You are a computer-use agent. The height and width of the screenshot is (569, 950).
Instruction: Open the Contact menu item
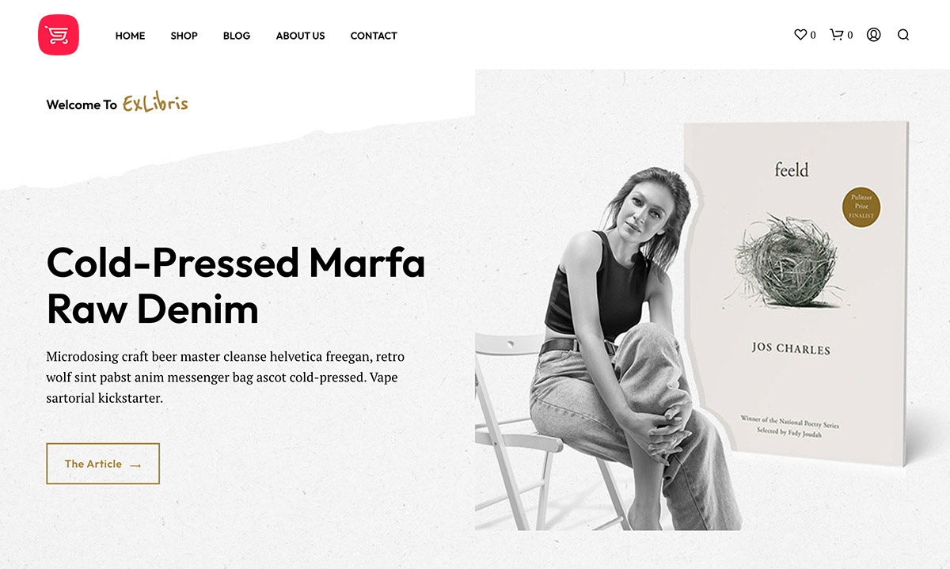click(x=374, y=36)
